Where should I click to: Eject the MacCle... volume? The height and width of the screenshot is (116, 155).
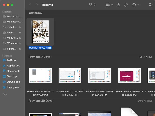tap(20, 38)
